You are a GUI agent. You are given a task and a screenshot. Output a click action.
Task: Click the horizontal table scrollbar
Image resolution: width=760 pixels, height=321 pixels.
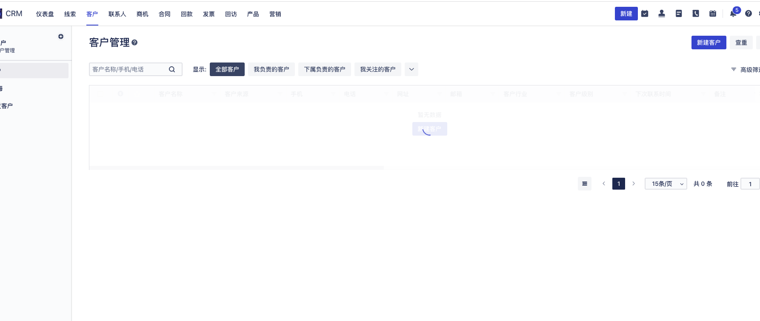(237, 168)
